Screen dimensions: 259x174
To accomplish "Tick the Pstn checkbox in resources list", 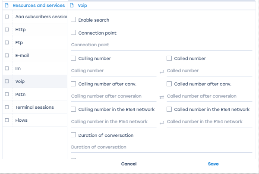I will [7, 94].
